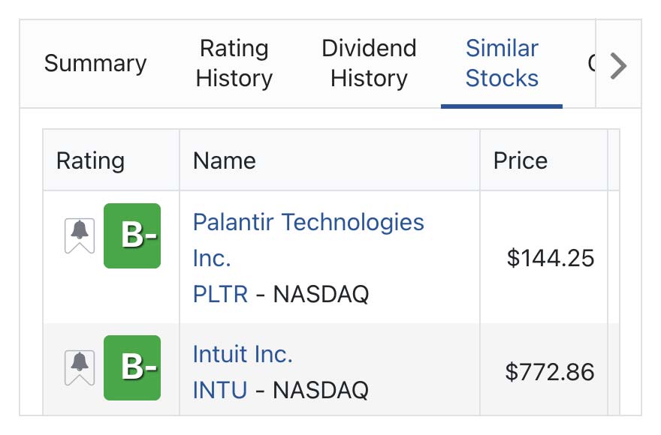Sort by the Rating column header
The width and height of the screenshot is (661, 435).
91,160
